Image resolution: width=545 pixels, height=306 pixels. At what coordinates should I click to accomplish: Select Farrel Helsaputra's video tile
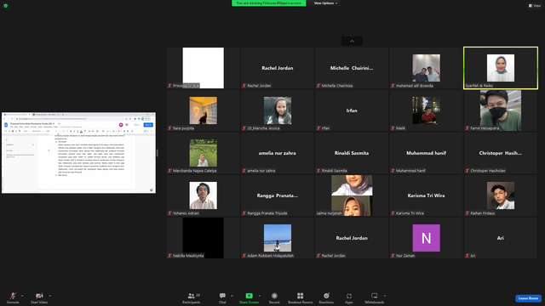[x=501, y=110]
